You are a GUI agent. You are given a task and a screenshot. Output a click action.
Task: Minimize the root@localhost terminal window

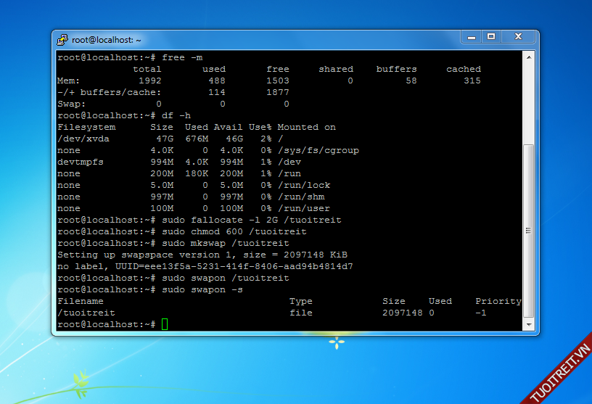[470, 36]
